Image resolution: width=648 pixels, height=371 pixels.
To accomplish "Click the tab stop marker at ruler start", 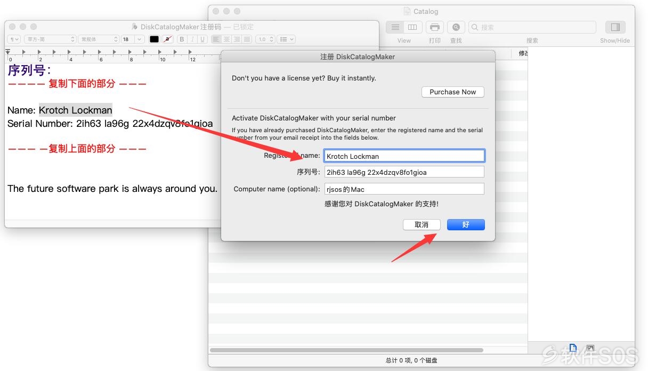I will tap(7, 52).
